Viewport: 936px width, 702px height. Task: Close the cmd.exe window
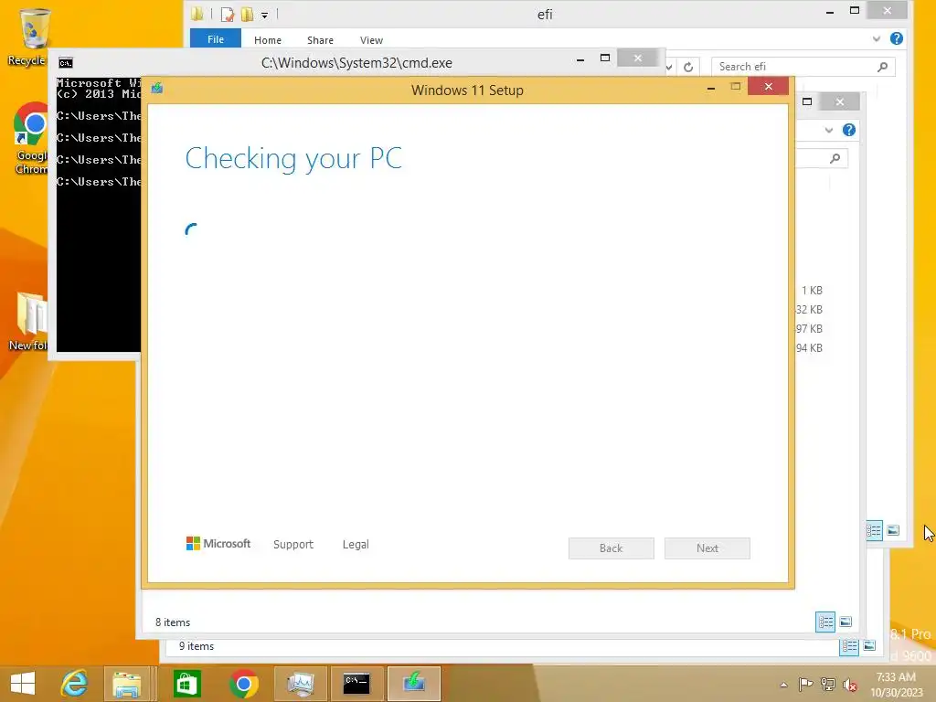click(637, 58)
